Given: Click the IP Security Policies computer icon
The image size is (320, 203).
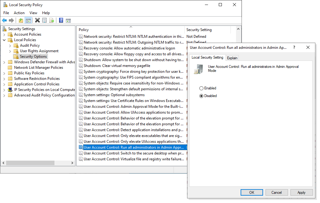Looking at the screenshot, I should pos(10,90).
